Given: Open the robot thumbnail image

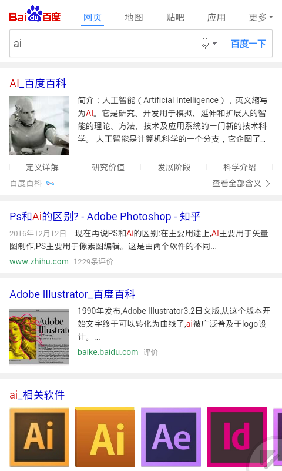Looking at the screenshot, I should pyautogui.click(x=39, y=125).
